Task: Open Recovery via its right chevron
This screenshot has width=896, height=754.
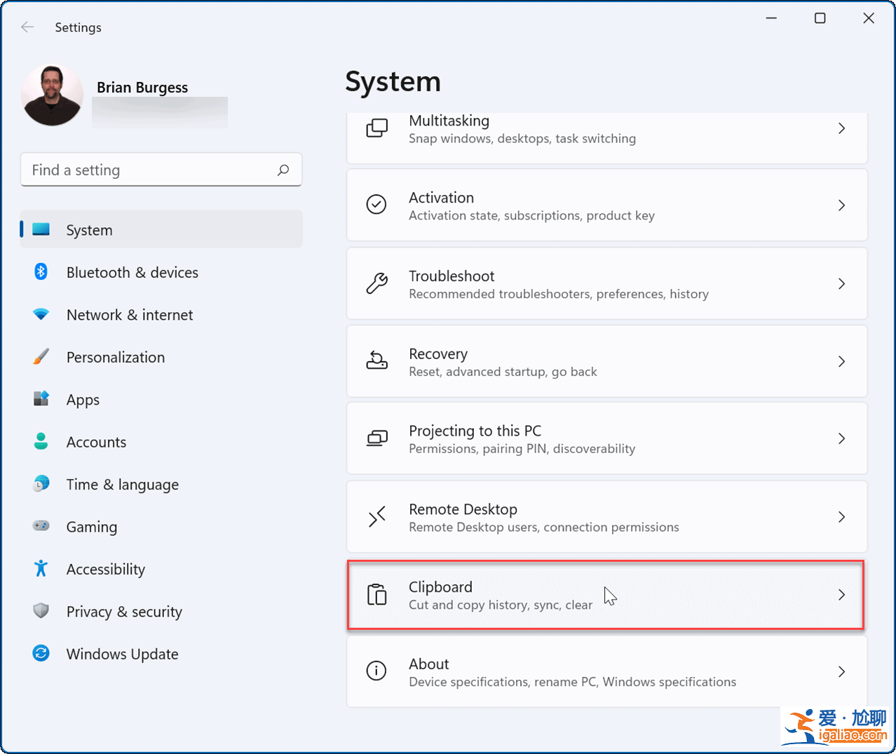Action: point(841,362)
